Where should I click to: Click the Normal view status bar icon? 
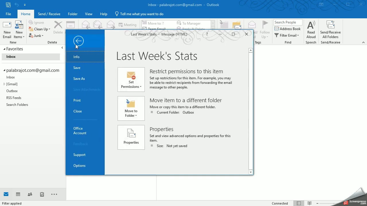pos(299,203)
